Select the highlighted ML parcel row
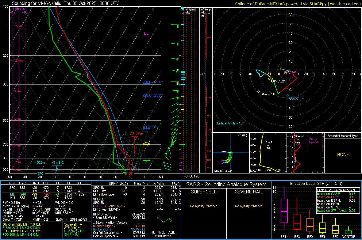Image resolution: width=362 pixels, height=240 pixels. click(x=46, y=194)
